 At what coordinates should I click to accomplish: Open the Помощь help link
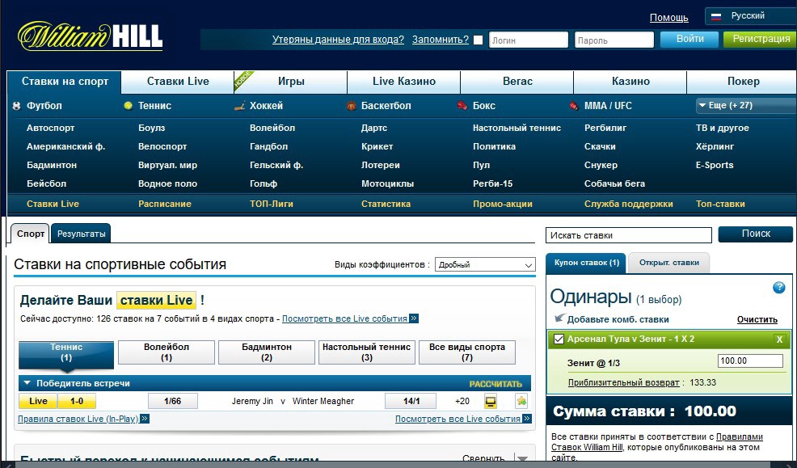click(x=669, y=18)
